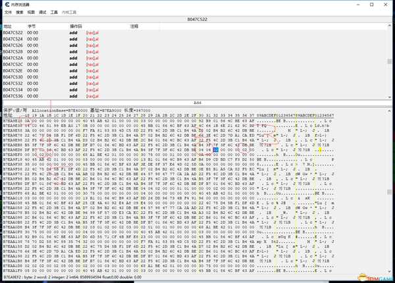Click the Add label on the splitter bar
395x283 pixels.
pos(197,103)
